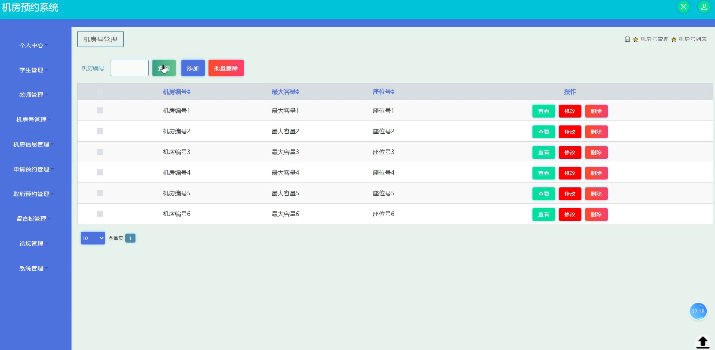Viewport: 715px width, 350px height.
Task: Sort by 机房编号 column header
Action: pos(176,92)
